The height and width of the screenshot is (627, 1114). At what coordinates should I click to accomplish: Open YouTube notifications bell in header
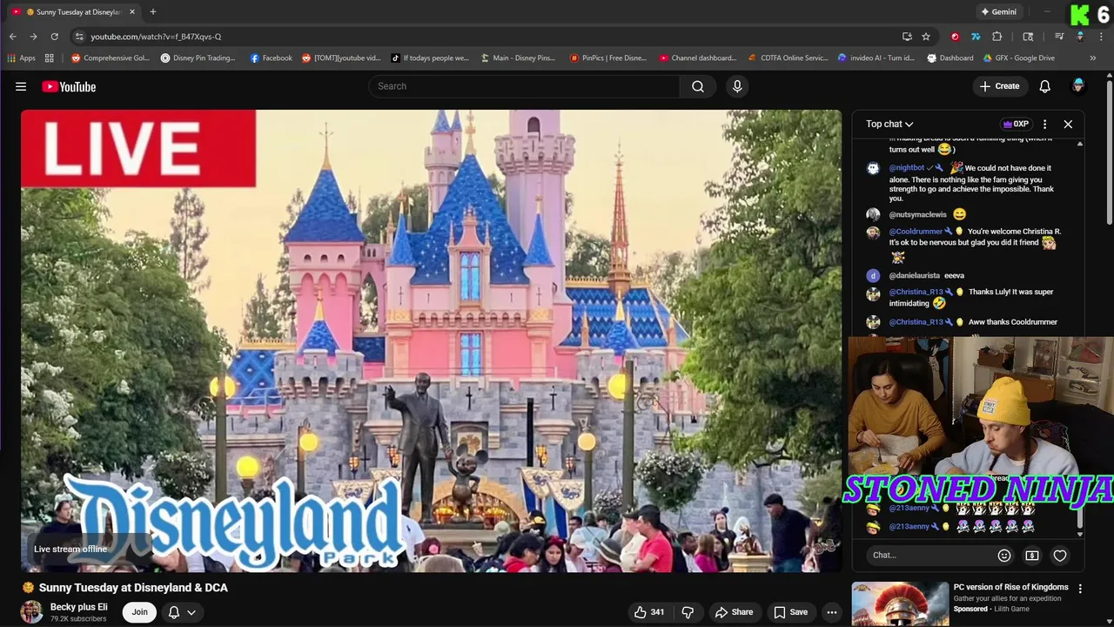click(x=1044, y=86)
